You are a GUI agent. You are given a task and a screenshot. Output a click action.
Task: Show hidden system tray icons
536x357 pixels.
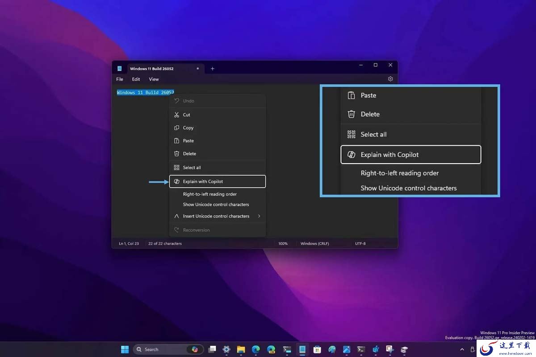462,349
